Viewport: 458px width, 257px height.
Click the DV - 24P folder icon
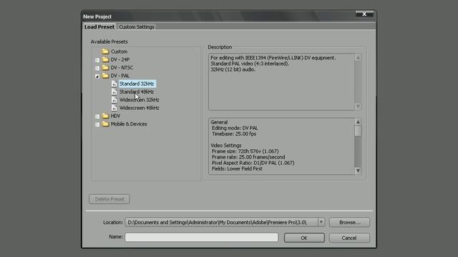click(x=105, y=59)
